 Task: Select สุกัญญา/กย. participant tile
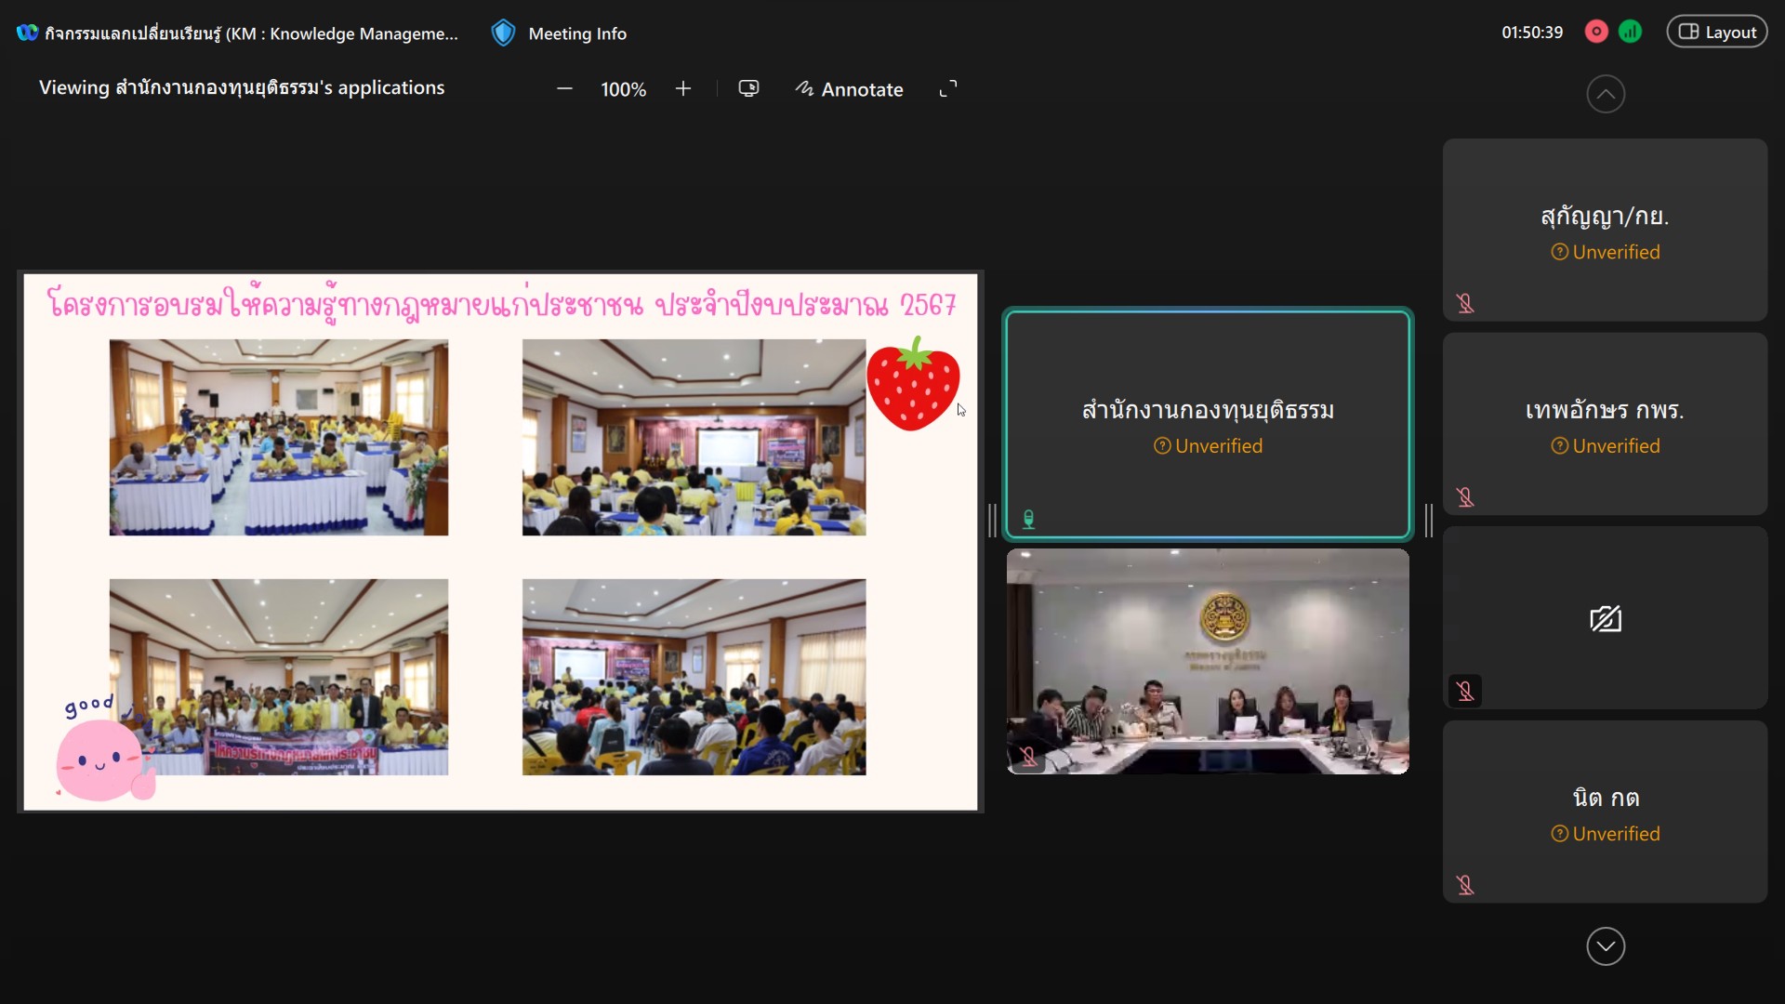tap(1605, 230)
